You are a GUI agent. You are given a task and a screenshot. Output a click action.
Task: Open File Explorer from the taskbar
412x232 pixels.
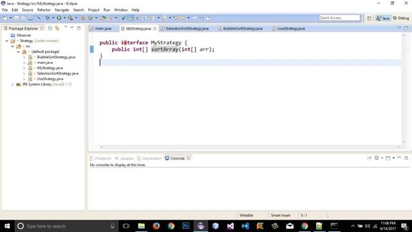pyautogui.click(x=142, y=226)
